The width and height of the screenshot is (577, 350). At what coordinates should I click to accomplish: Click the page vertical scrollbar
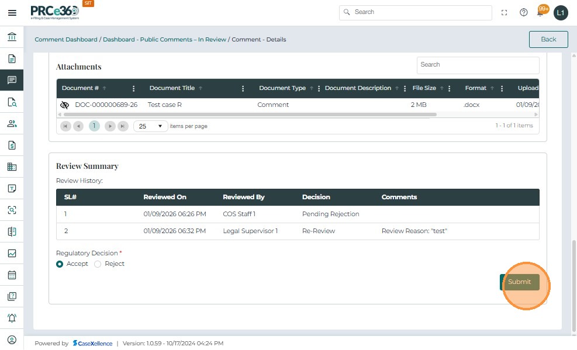click(573, 286)
